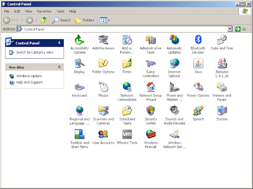Click Switch to Category View link

coord(35,52)
